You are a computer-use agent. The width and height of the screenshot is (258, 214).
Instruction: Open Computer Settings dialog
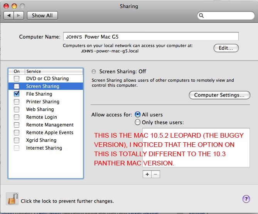(x=219, y=95)
